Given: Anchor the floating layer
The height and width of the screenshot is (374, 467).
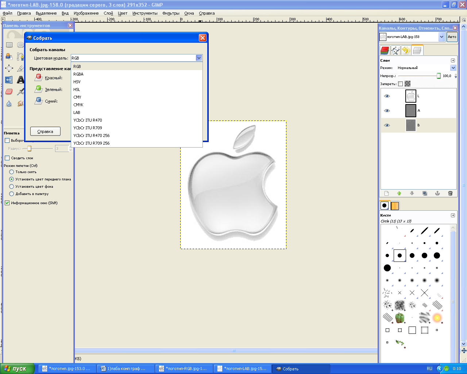Looking at the screenshot, I should click(x=437, y=193).
